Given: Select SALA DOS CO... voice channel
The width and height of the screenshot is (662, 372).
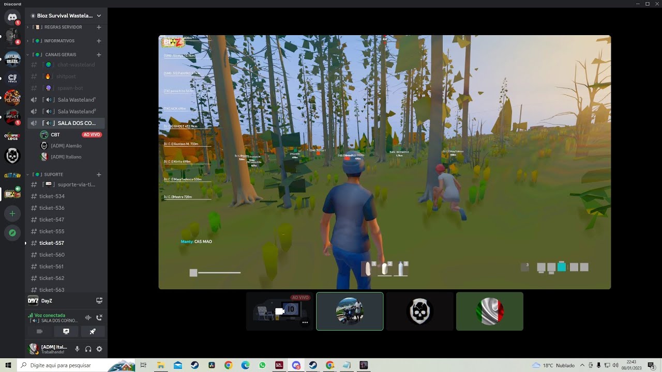Looking at the screenshot, I should [66, 123].
